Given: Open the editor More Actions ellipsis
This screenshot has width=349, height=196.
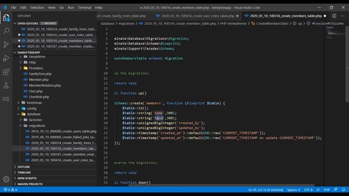Looking at the screenshot, I should 342,16.
